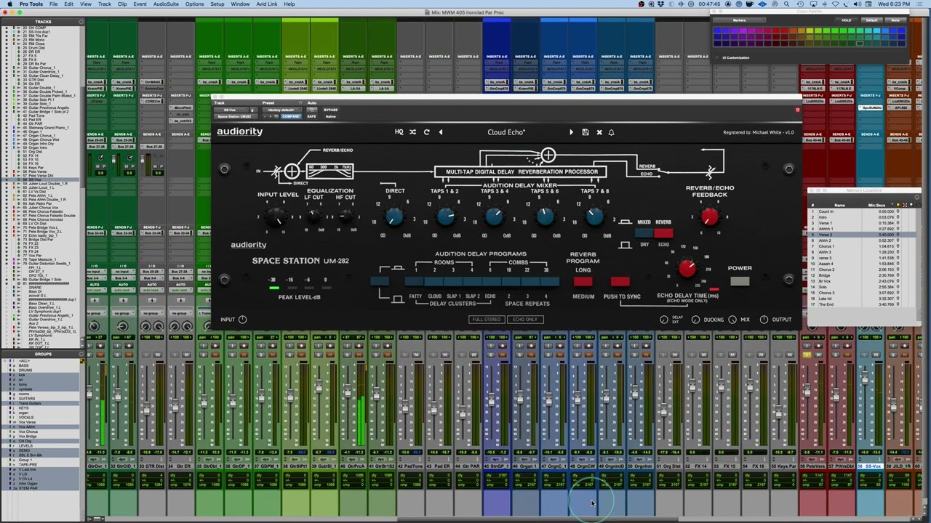Image resolution: width=931 pixels, height=523 pixels.
Task: Open the Window menu
Action: pyautogui.click(x=240, y=4)
